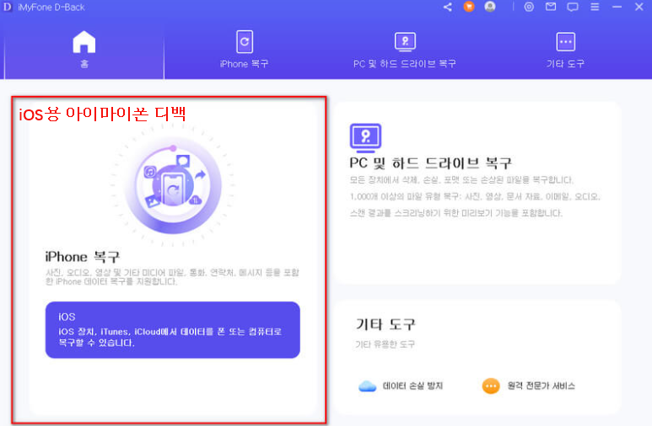Click the PC 및 하드 드라이브 복구 card heading
652x426 pixels.
tap(430, 162)
